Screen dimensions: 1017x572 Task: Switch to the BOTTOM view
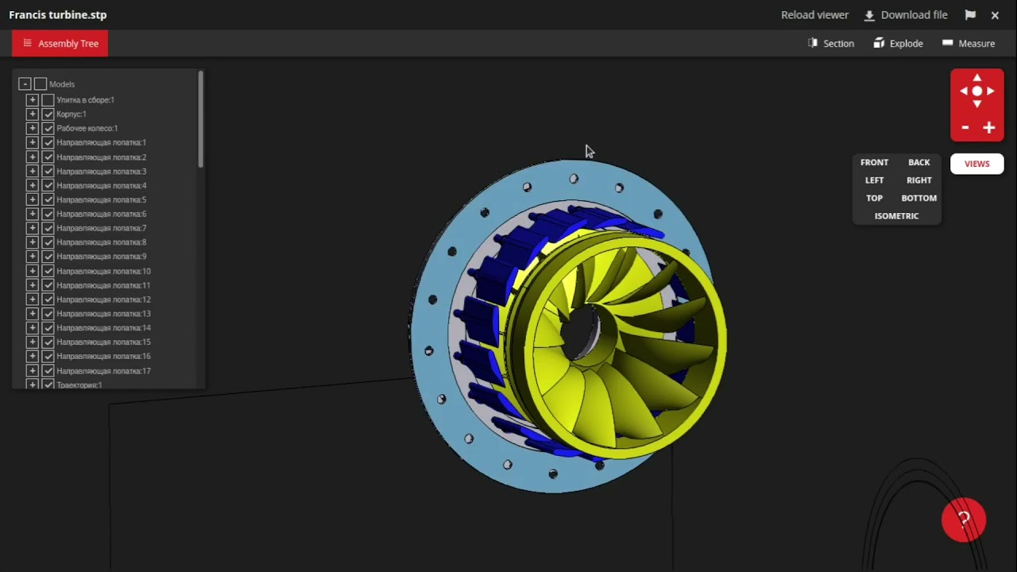click(918, 198)
